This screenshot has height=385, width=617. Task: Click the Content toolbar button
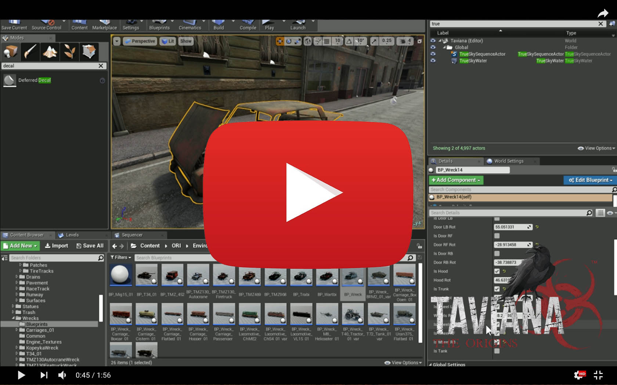79,25
